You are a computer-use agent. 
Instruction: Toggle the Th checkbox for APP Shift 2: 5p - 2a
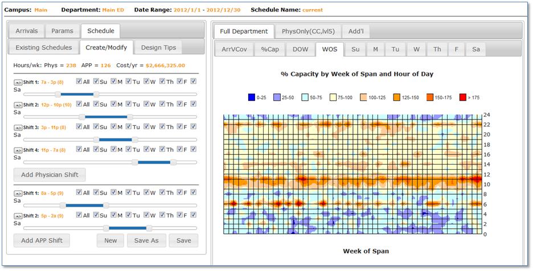[x=162, y=215]
